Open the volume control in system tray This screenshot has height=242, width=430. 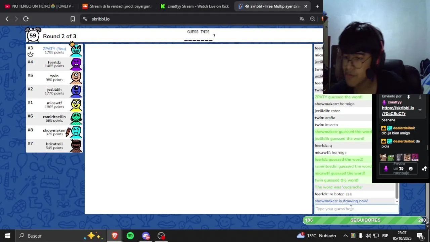point(368,236)
